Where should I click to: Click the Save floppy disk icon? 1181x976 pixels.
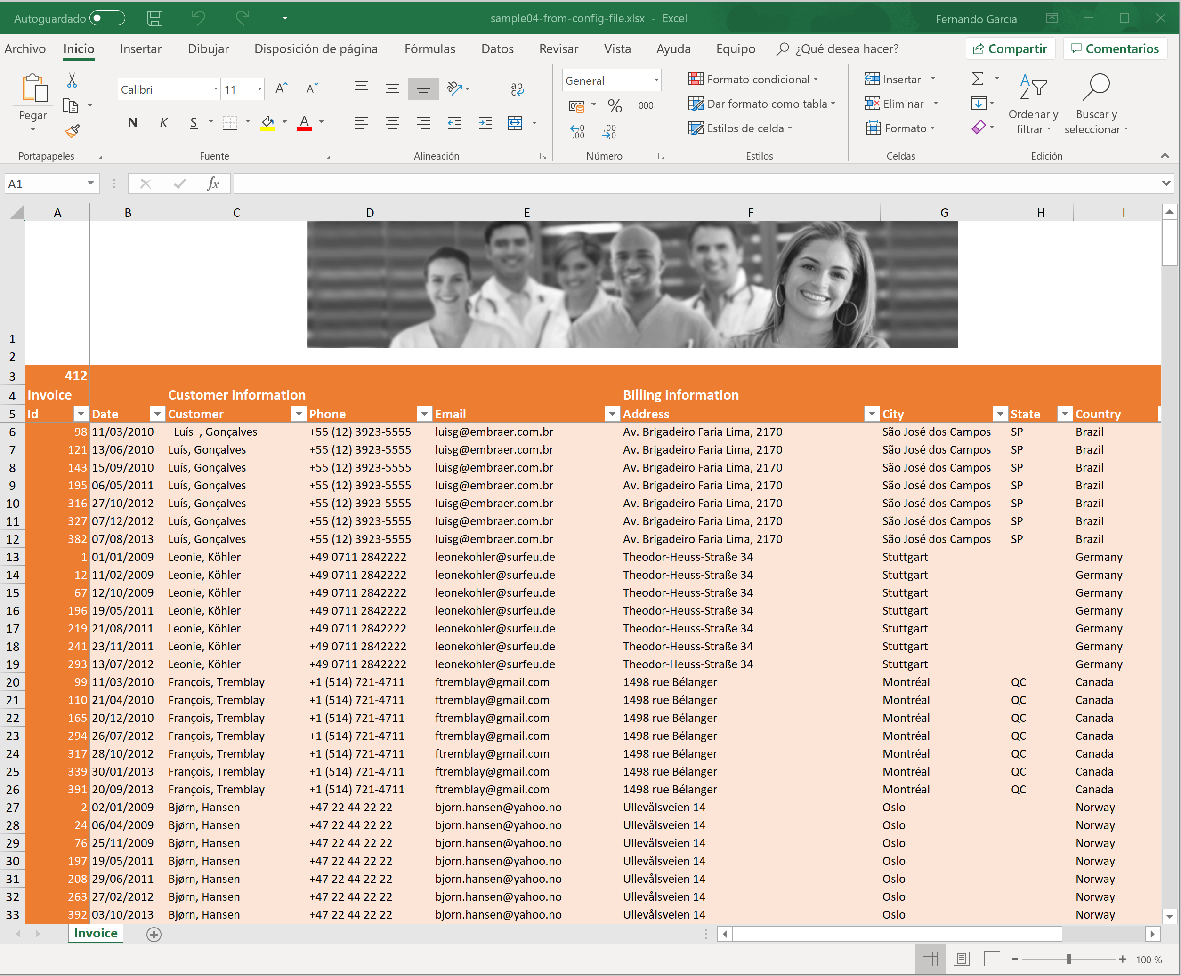tap(154, 18)
